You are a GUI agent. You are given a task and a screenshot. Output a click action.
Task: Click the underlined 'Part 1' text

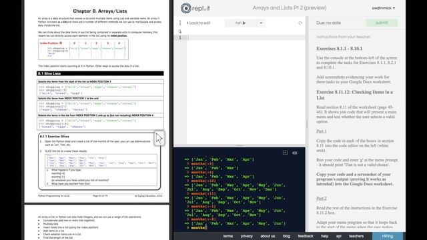(x=322, y=131)
